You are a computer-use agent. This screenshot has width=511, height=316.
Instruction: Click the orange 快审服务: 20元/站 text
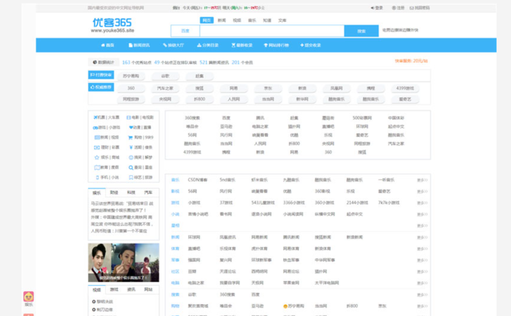(x=411, y=61)
